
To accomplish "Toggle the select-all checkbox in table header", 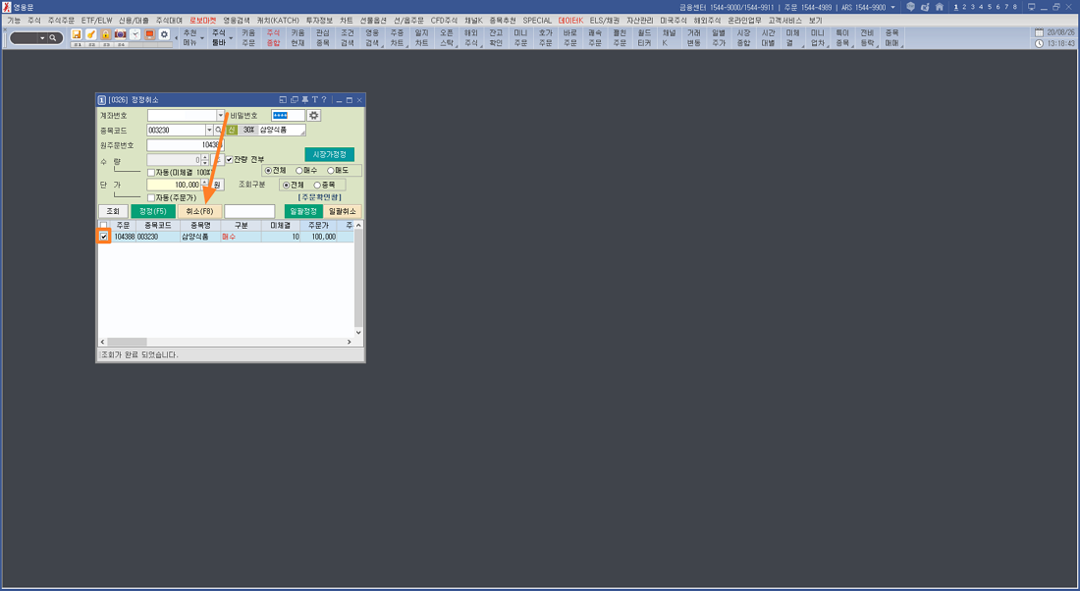I will pos(104,225).
